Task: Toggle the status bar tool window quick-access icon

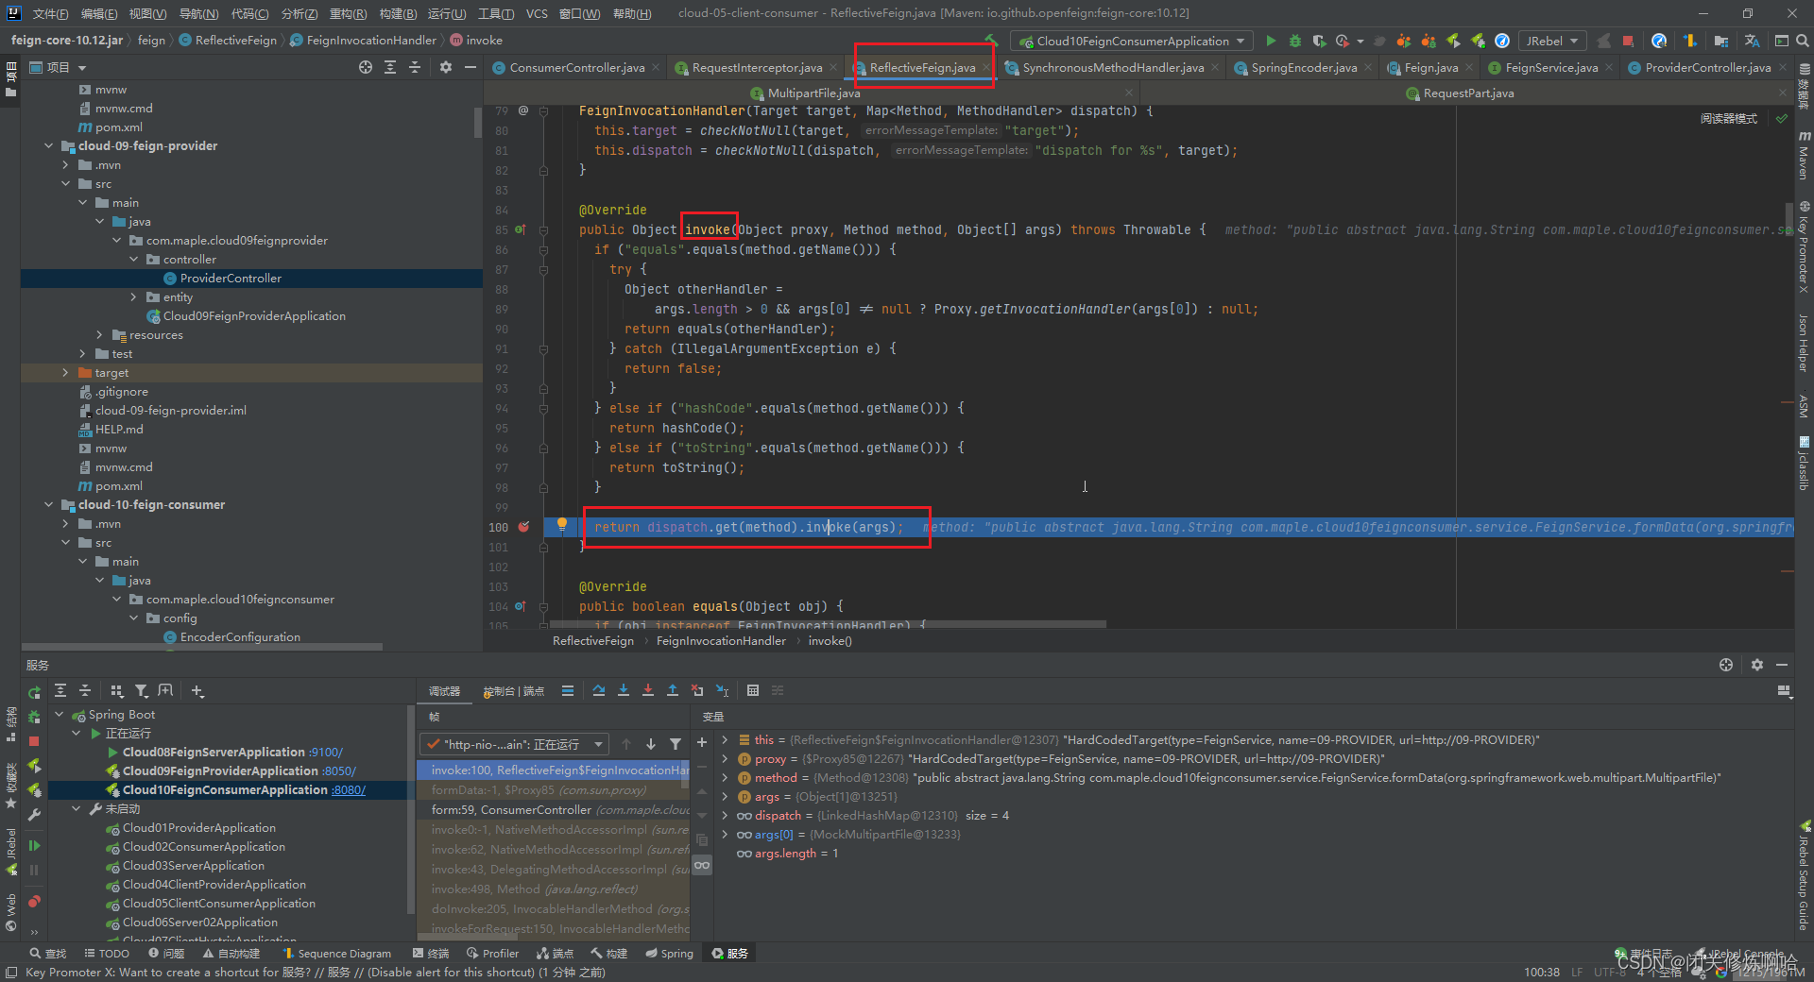Action: (11, 973)
